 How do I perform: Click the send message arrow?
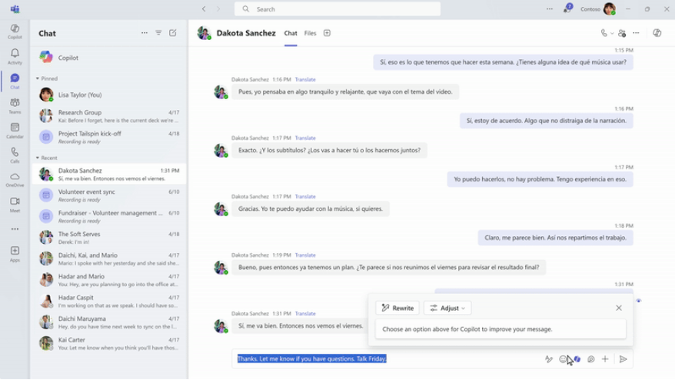pyautogui.click(x=623, y=359)
